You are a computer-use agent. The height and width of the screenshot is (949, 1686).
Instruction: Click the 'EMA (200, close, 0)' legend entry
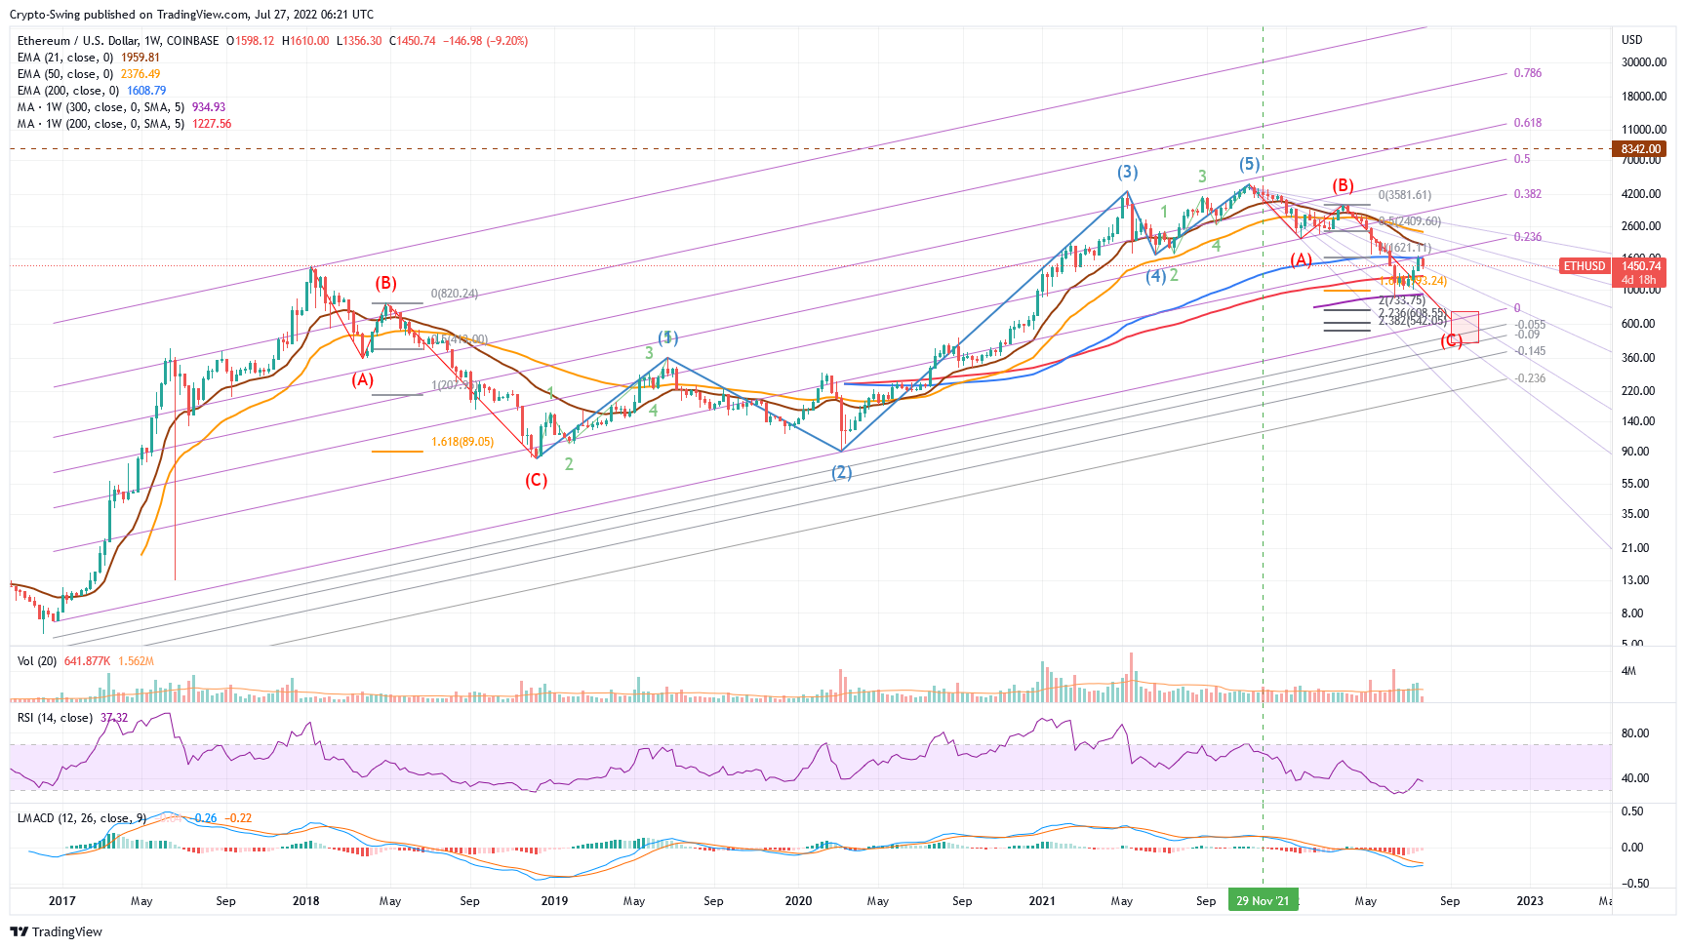[68, 91]
